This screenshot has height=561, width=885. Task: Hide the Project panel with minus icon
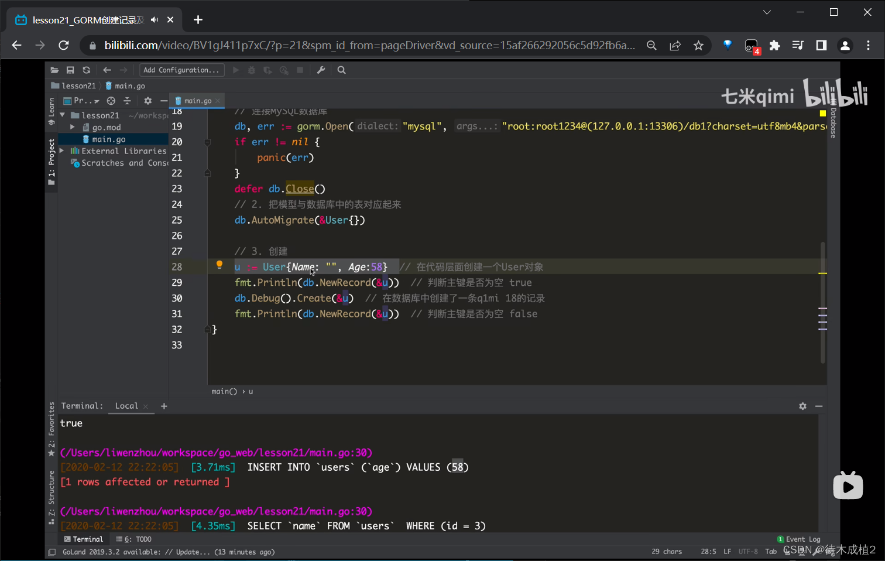(164, 101)
